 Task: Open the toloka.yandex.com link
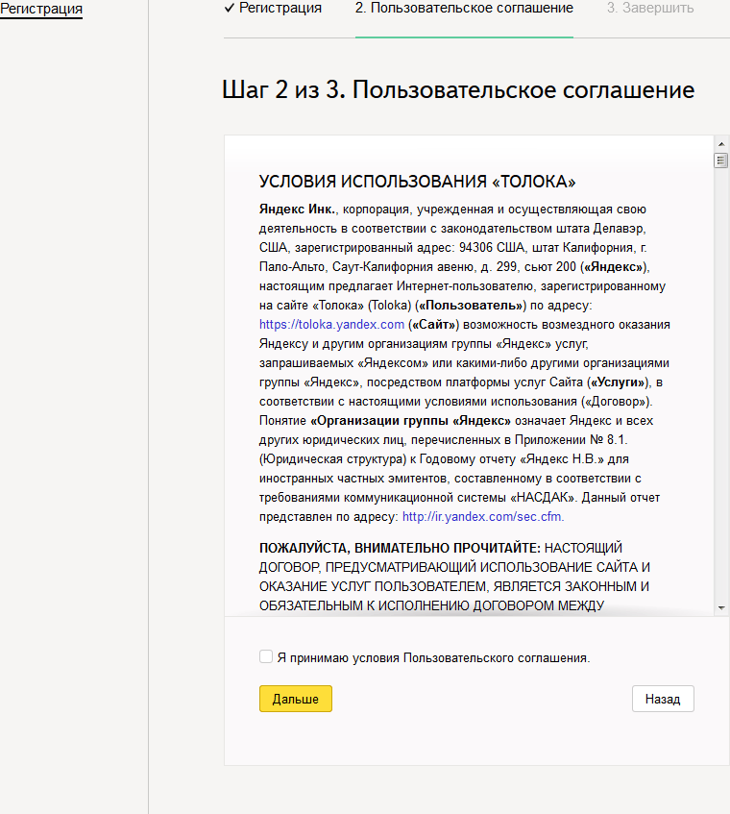[x=331, y=325]
